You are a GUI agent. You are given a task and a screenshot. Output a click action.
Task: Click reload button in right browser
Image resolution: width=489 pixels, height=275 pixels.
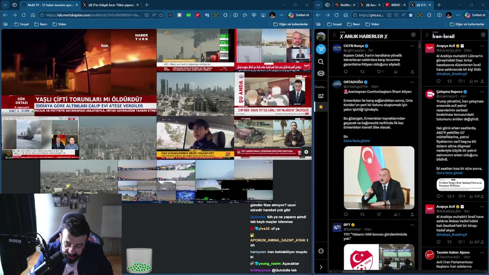pos(336,15)
